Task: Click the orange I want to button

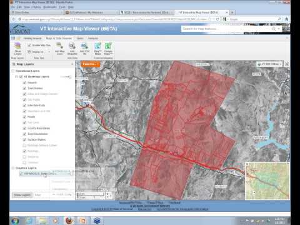Action: [91, 64]
